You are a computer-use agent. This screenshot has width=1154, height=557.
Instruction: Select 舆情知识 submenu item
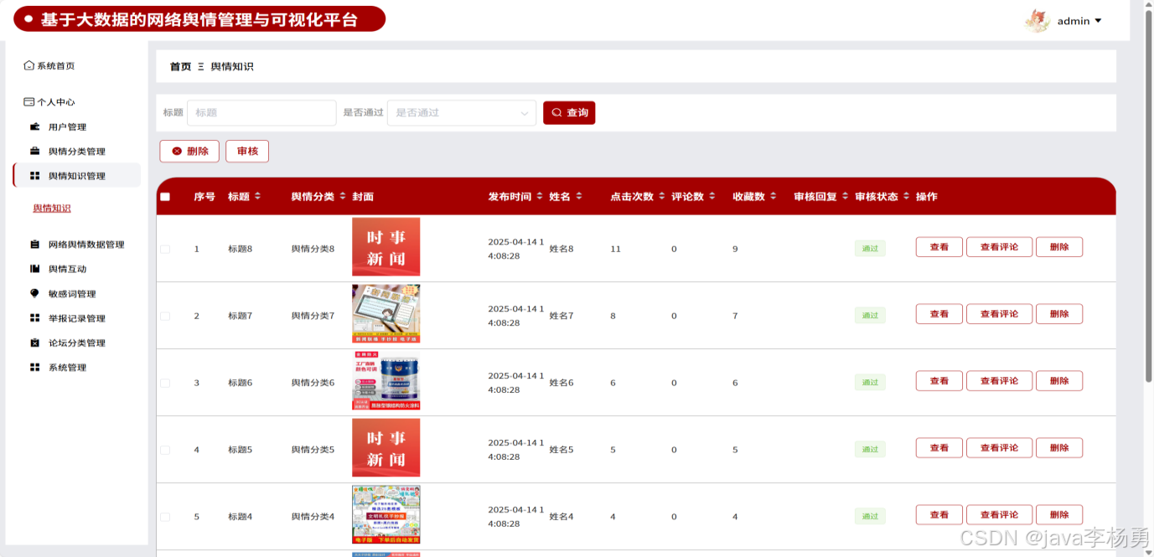pos(52,209)
